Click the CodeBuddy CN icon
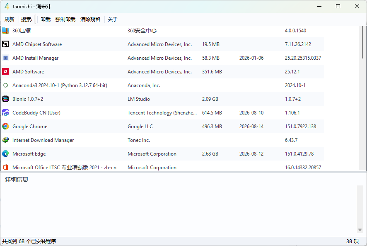The width and height of the screenshot is (367, 246). [x=5, y=113]
